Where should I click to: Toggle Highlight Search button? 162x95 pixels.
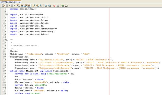point(29,6)
